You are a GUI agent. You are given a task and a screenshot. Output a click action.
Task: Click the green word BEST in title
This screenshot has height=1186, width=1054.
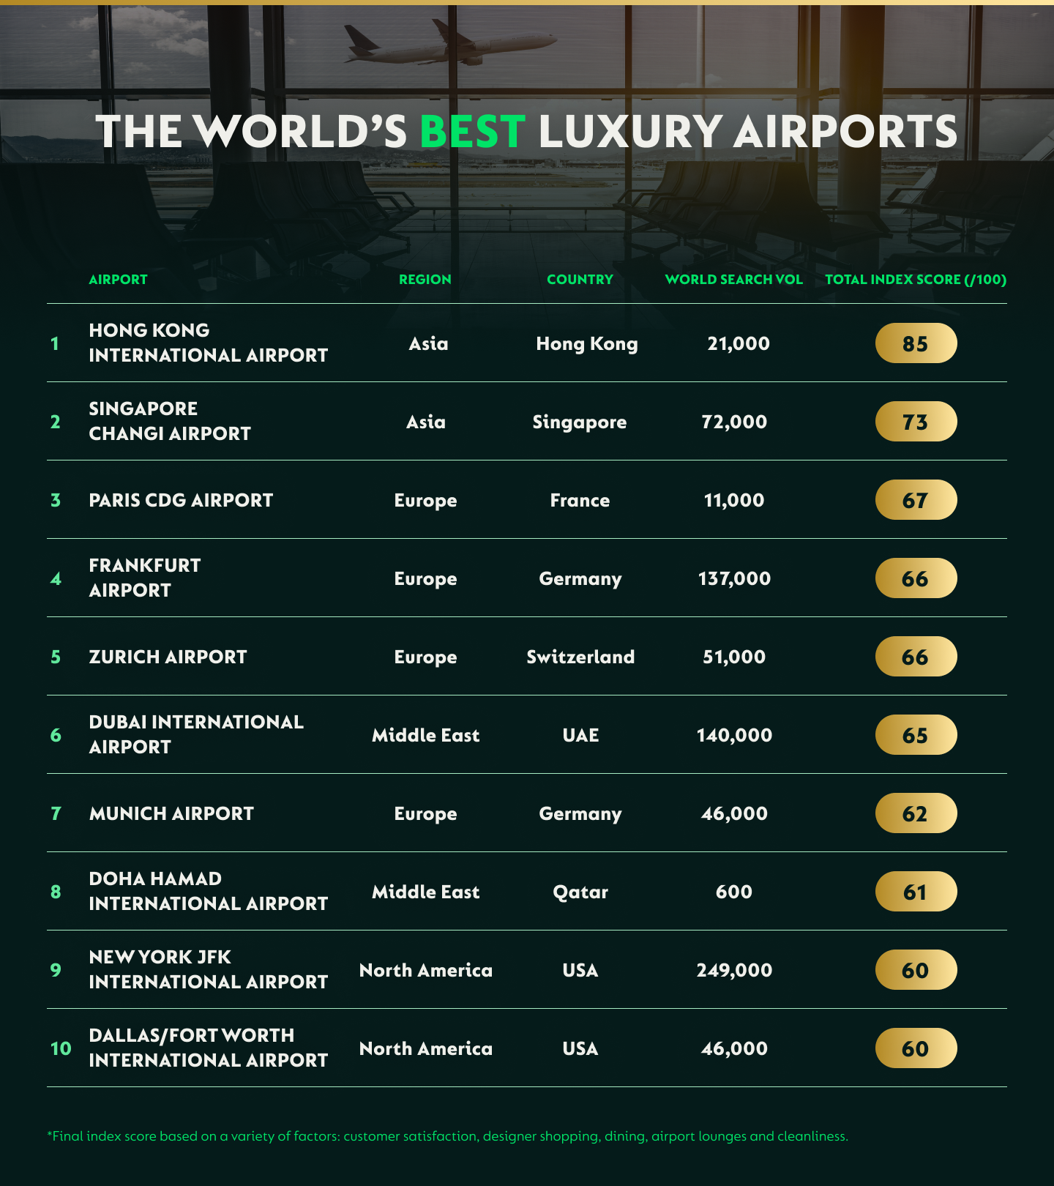click(x=472, y=132)
